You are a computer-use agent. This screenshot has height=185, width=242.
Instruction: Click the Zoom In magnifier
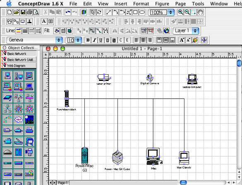(x=180, y=12)
